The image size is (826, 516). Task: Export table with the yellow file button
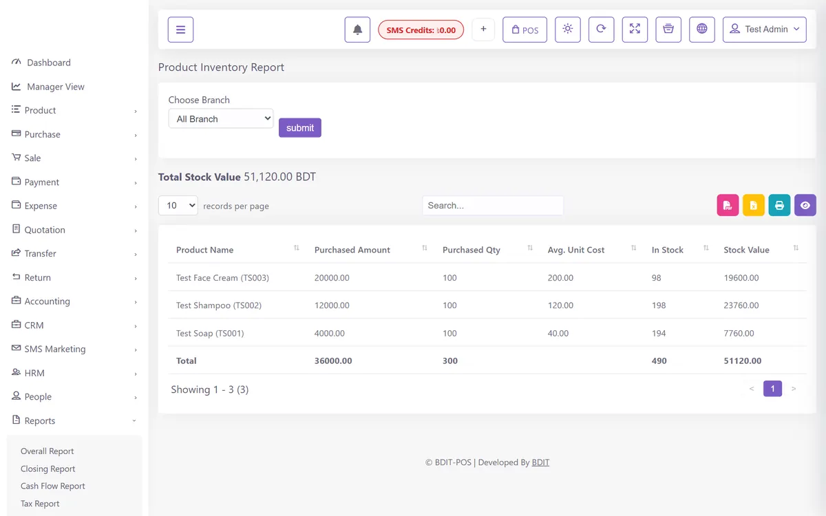coord(754,205)
